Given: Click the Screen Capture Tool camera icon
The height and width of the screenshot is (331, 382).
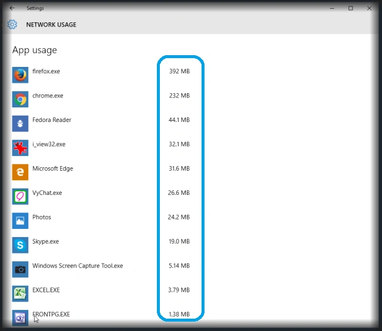Looking at the screenshot, I should pos(20,269).
